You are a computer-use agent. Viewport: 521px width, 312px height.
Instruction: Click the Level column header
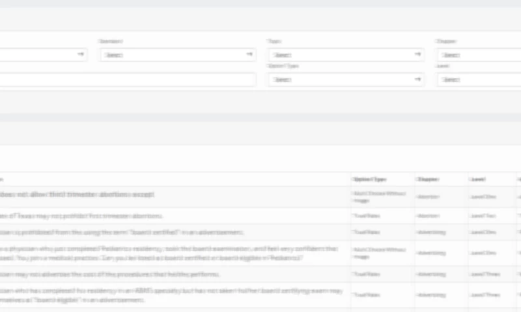pyautogui.click(x=479, y=179)
